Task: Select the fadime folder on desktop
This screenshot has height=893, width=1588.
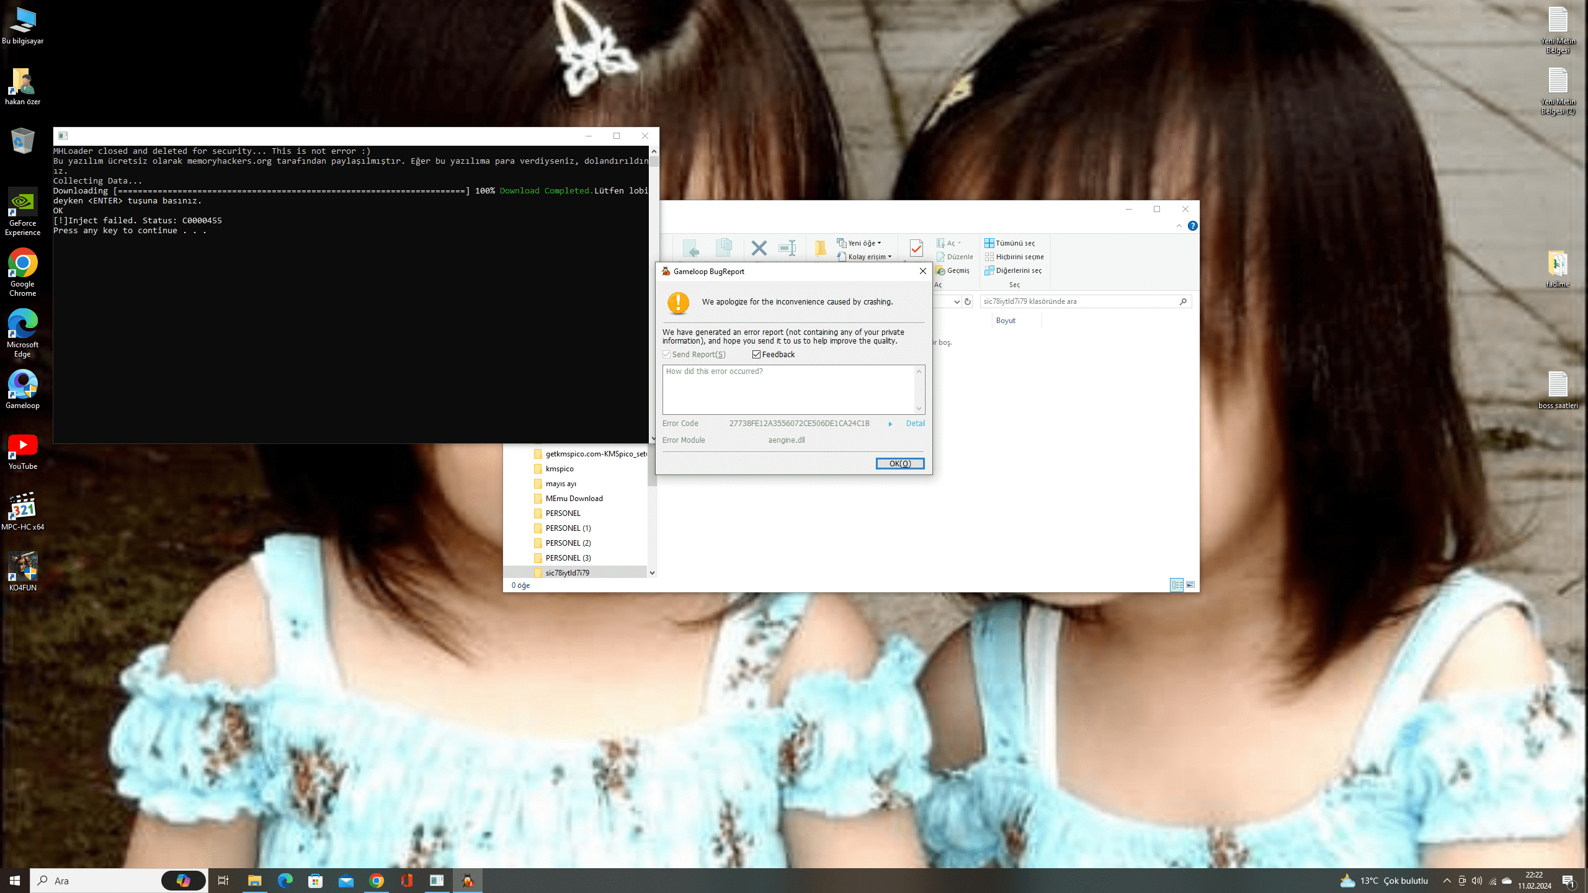Action: pos(1558,269)
